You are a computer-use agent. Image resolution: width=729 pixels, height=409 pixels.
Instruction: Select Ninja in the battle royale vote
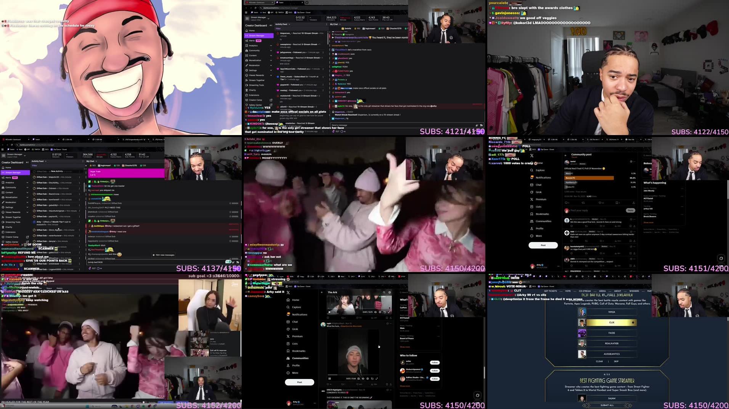point(612,312)
